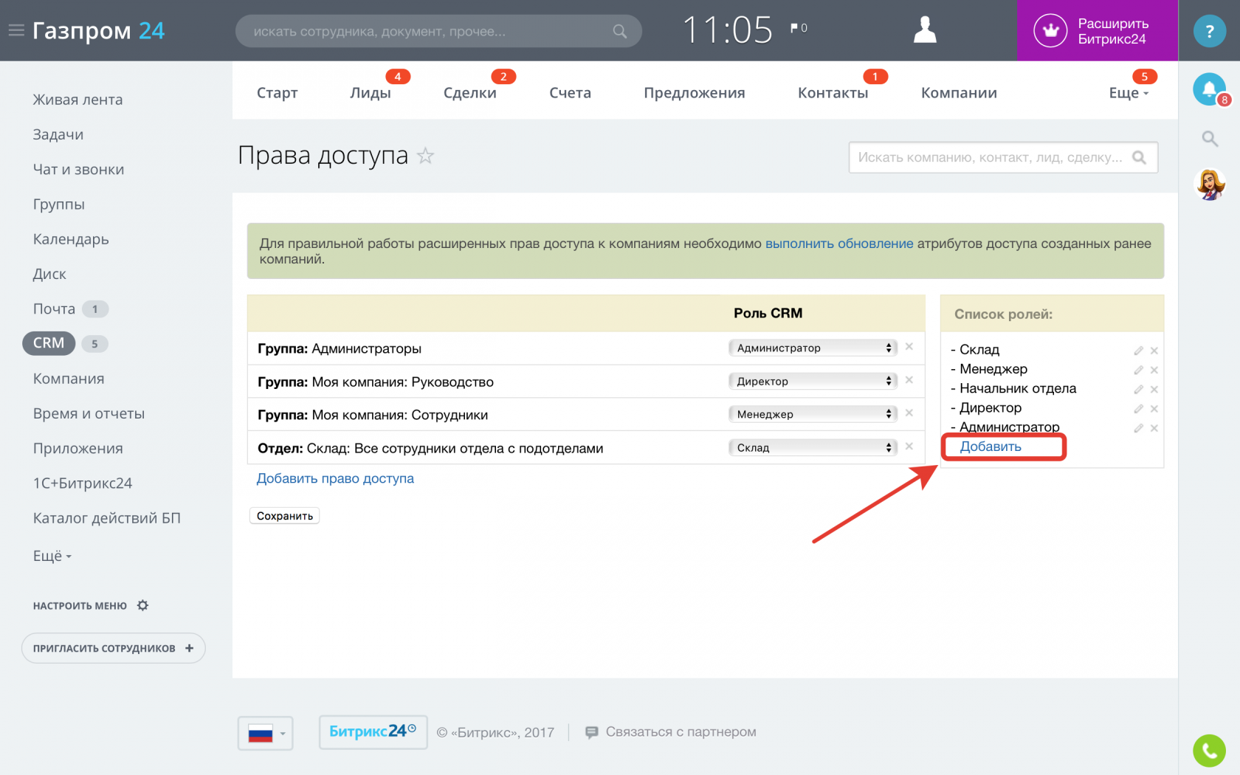Open the notifications bell icon
The width and height of the screenshot is (1240, 775).
1209,89
